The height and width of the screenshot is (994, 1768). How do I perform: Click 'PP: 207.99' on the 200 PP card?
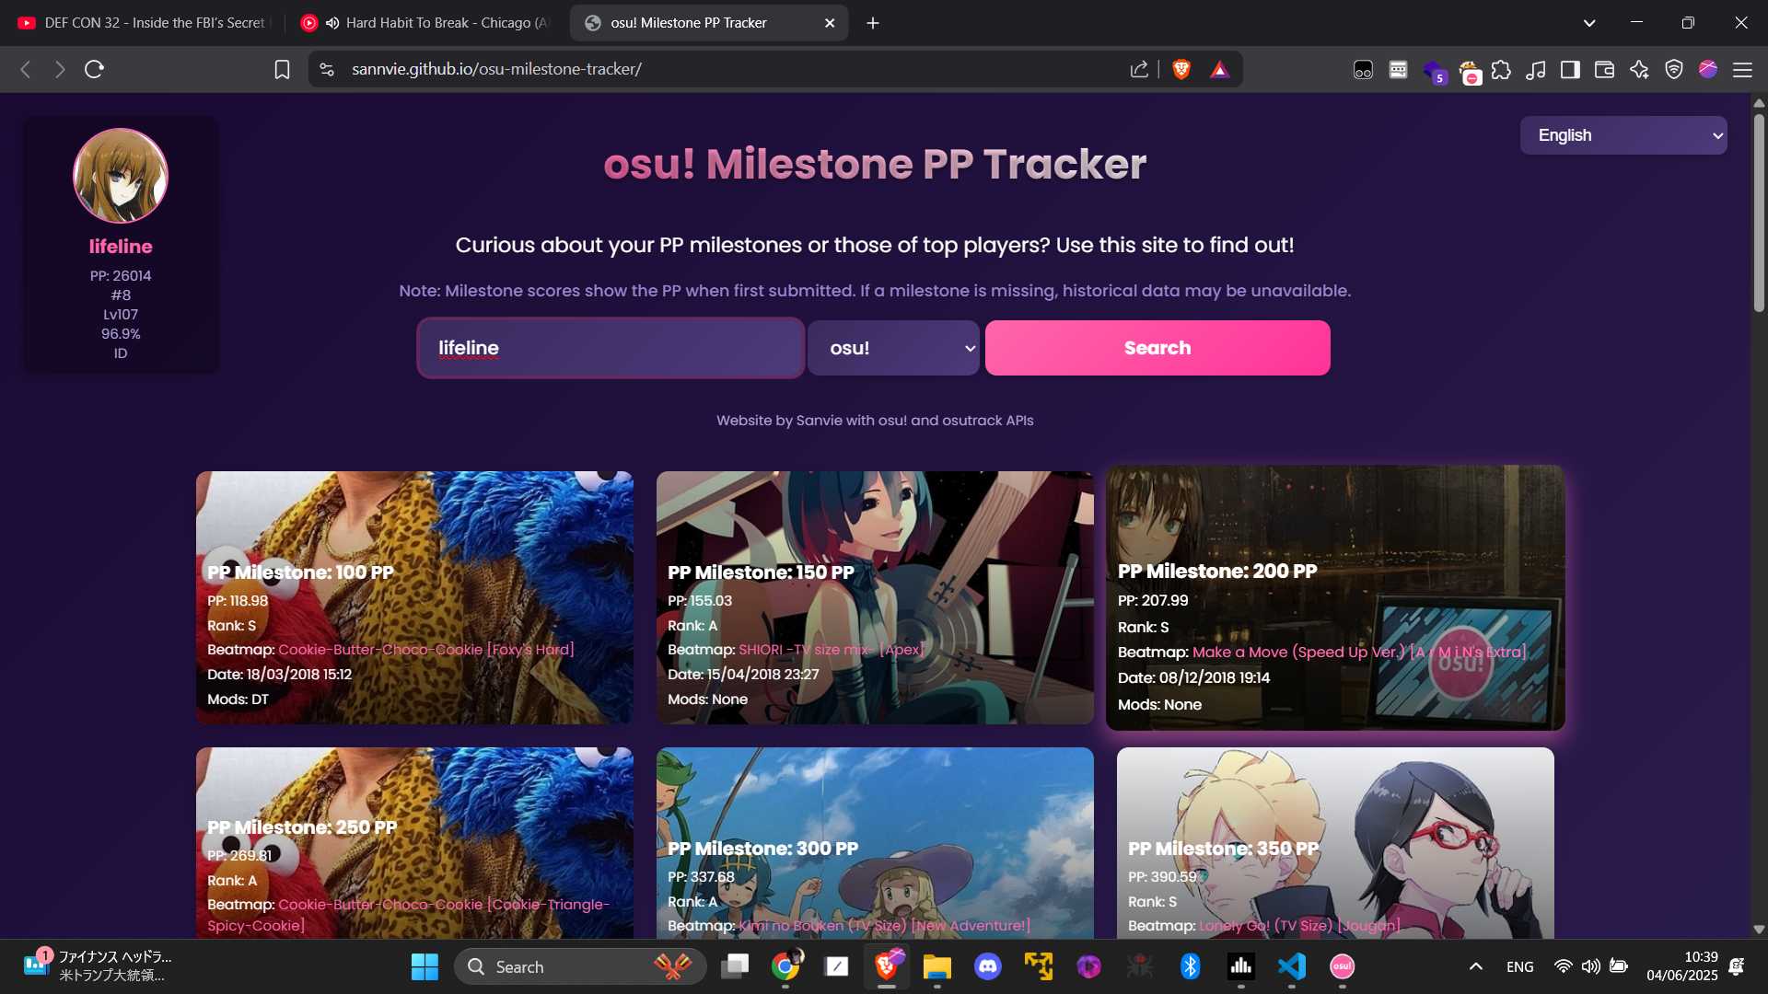(x=1153, y=600)
